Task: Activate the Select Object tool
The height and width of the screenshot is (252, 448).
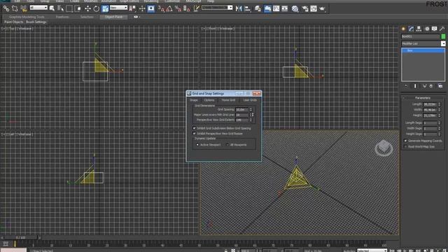Action: coord(52,8)
